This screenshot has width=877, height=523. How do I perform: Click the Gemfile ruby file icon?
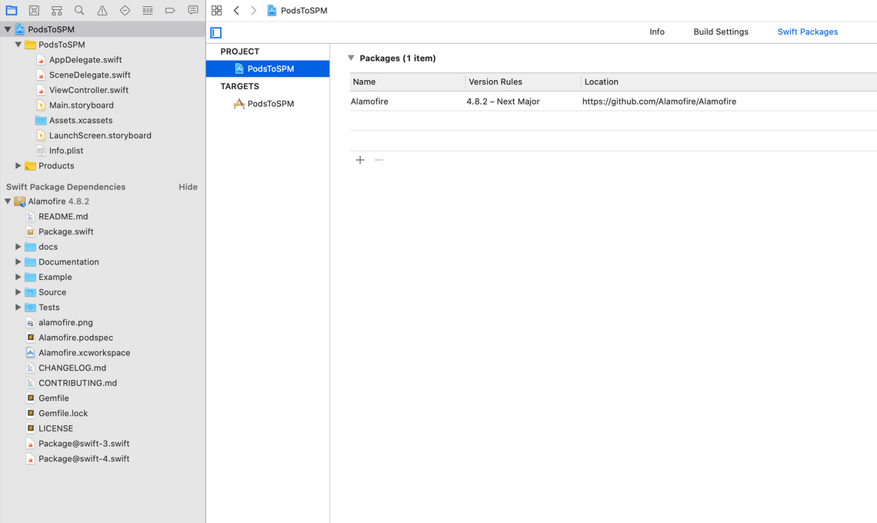(30, 398)
